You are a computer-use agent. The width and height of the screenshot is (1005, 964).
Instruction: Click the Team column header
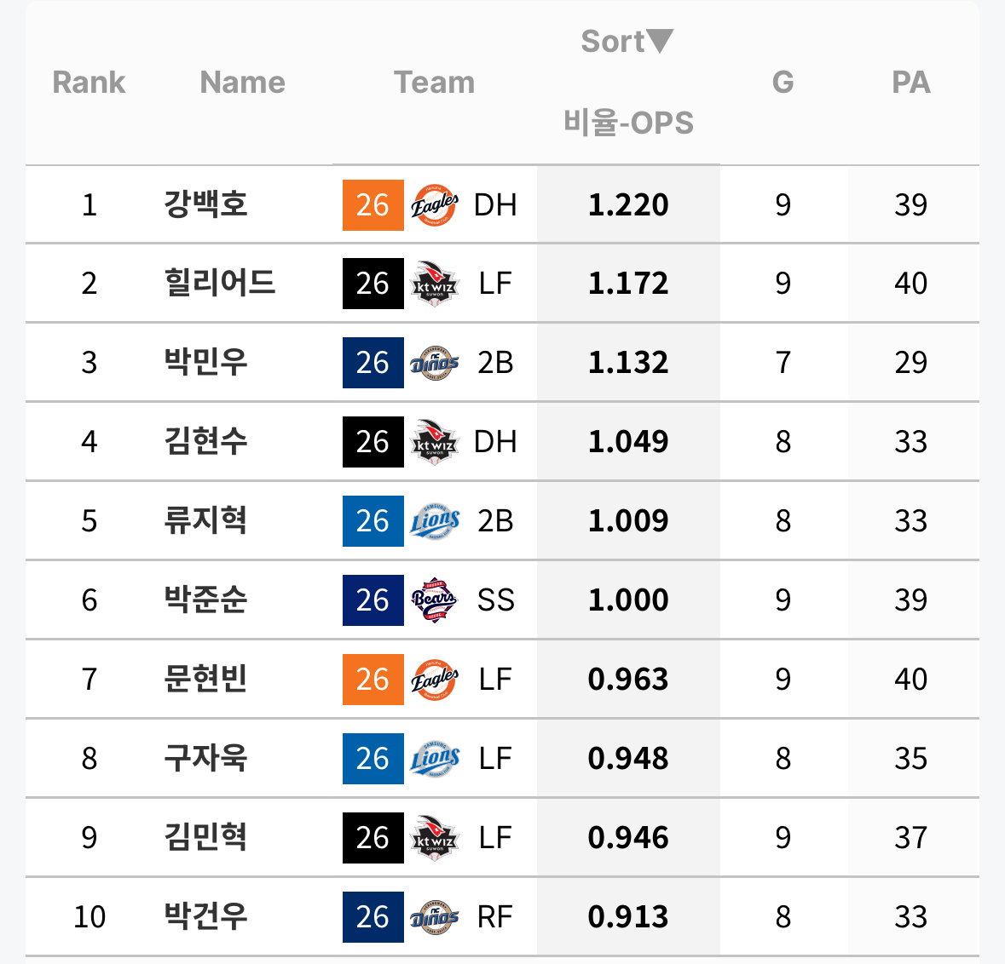coord(435,82)
